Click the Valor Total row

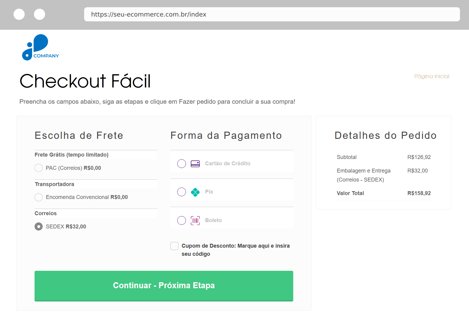point(383,193)
